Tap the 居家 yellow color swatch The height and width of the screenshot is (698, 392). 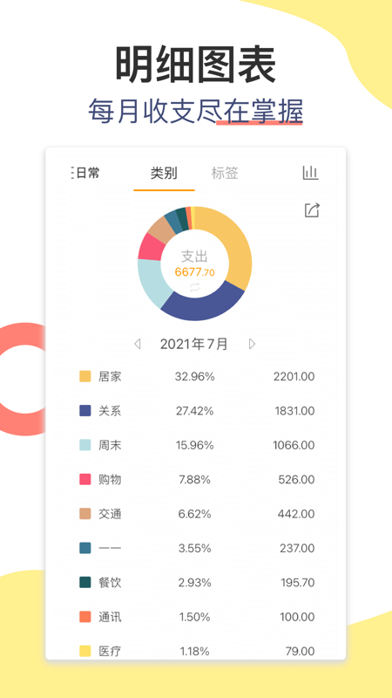pyautogui.click(x=84, y=377)
